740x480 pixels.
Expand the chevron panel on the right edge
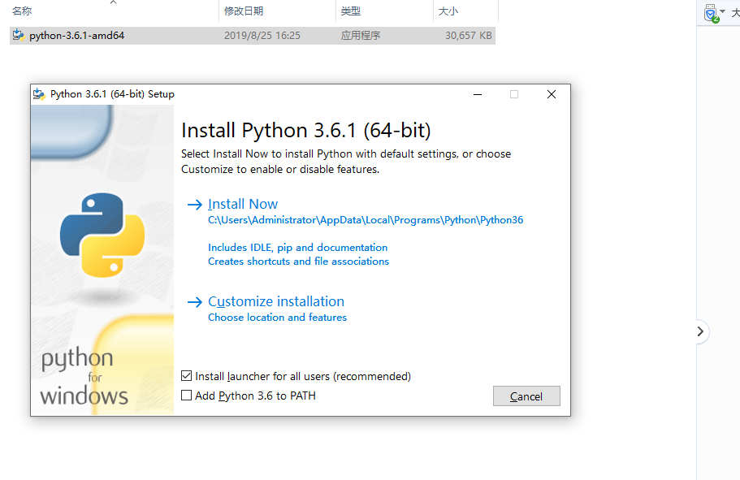[699, 331]
